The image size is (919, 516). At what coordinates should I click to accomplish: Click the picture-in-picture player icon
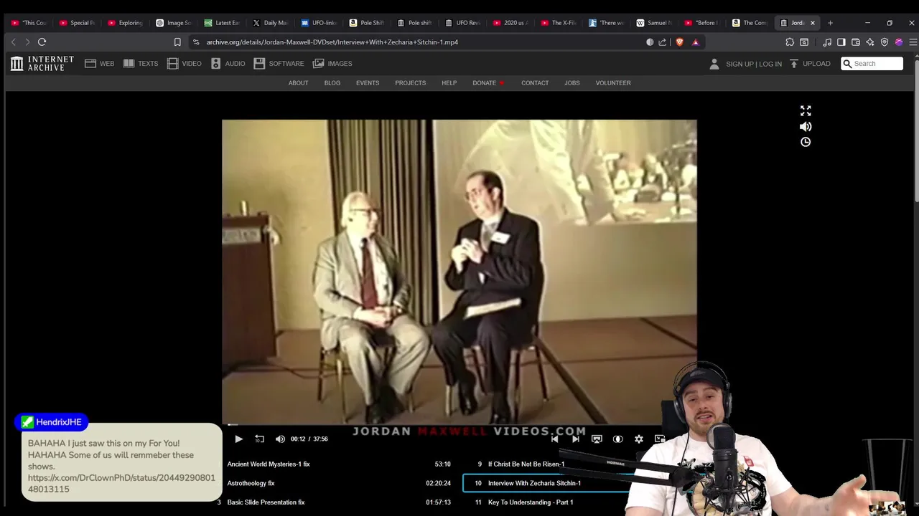click(660, 439)
